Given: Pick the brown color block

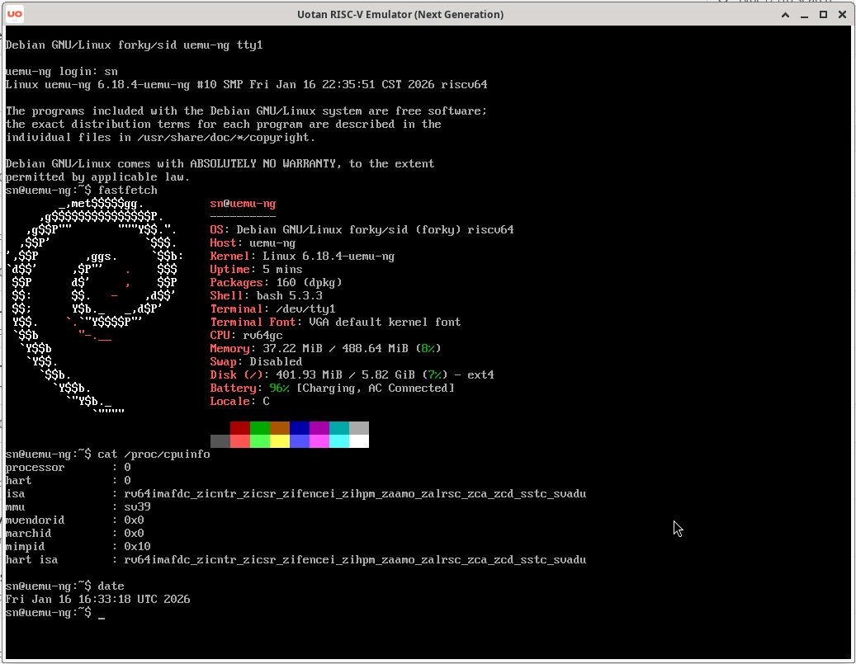Looking at the screenshot, I should (280, 428).
